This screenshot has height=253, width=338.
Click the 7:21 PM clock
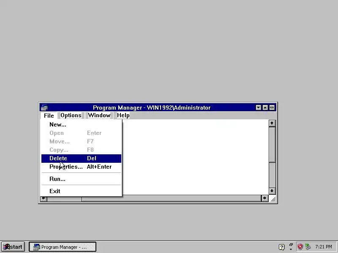[x=324, y=247]
